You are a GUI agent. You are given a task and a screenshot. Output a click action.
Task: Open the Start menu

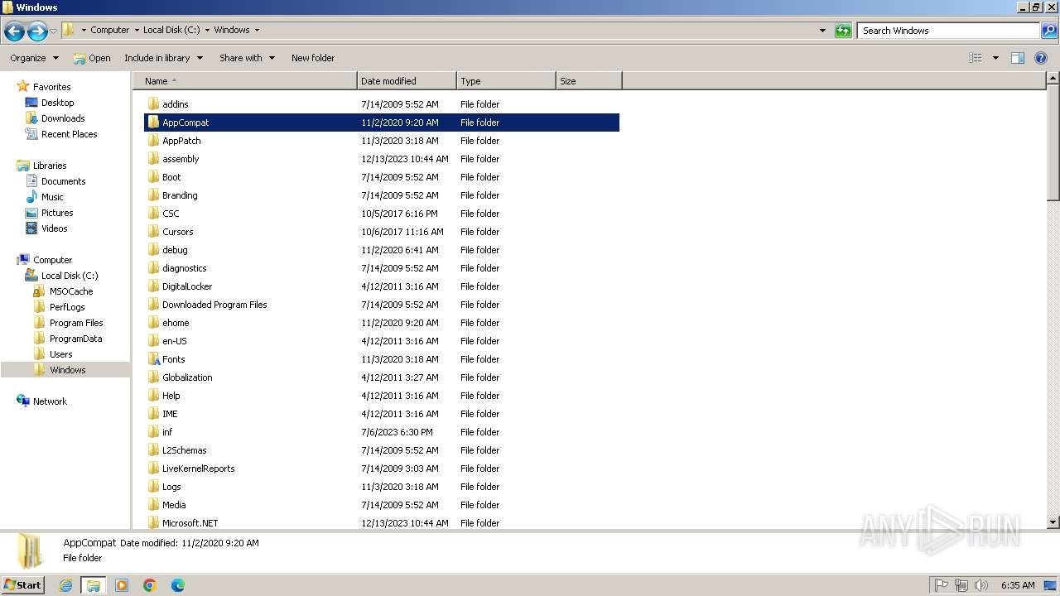point(22,585)
